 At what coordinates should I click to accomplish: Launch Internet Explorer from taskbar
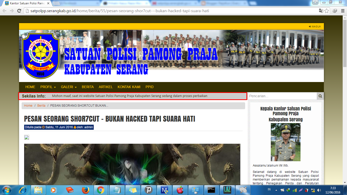(x=23, y=190)
